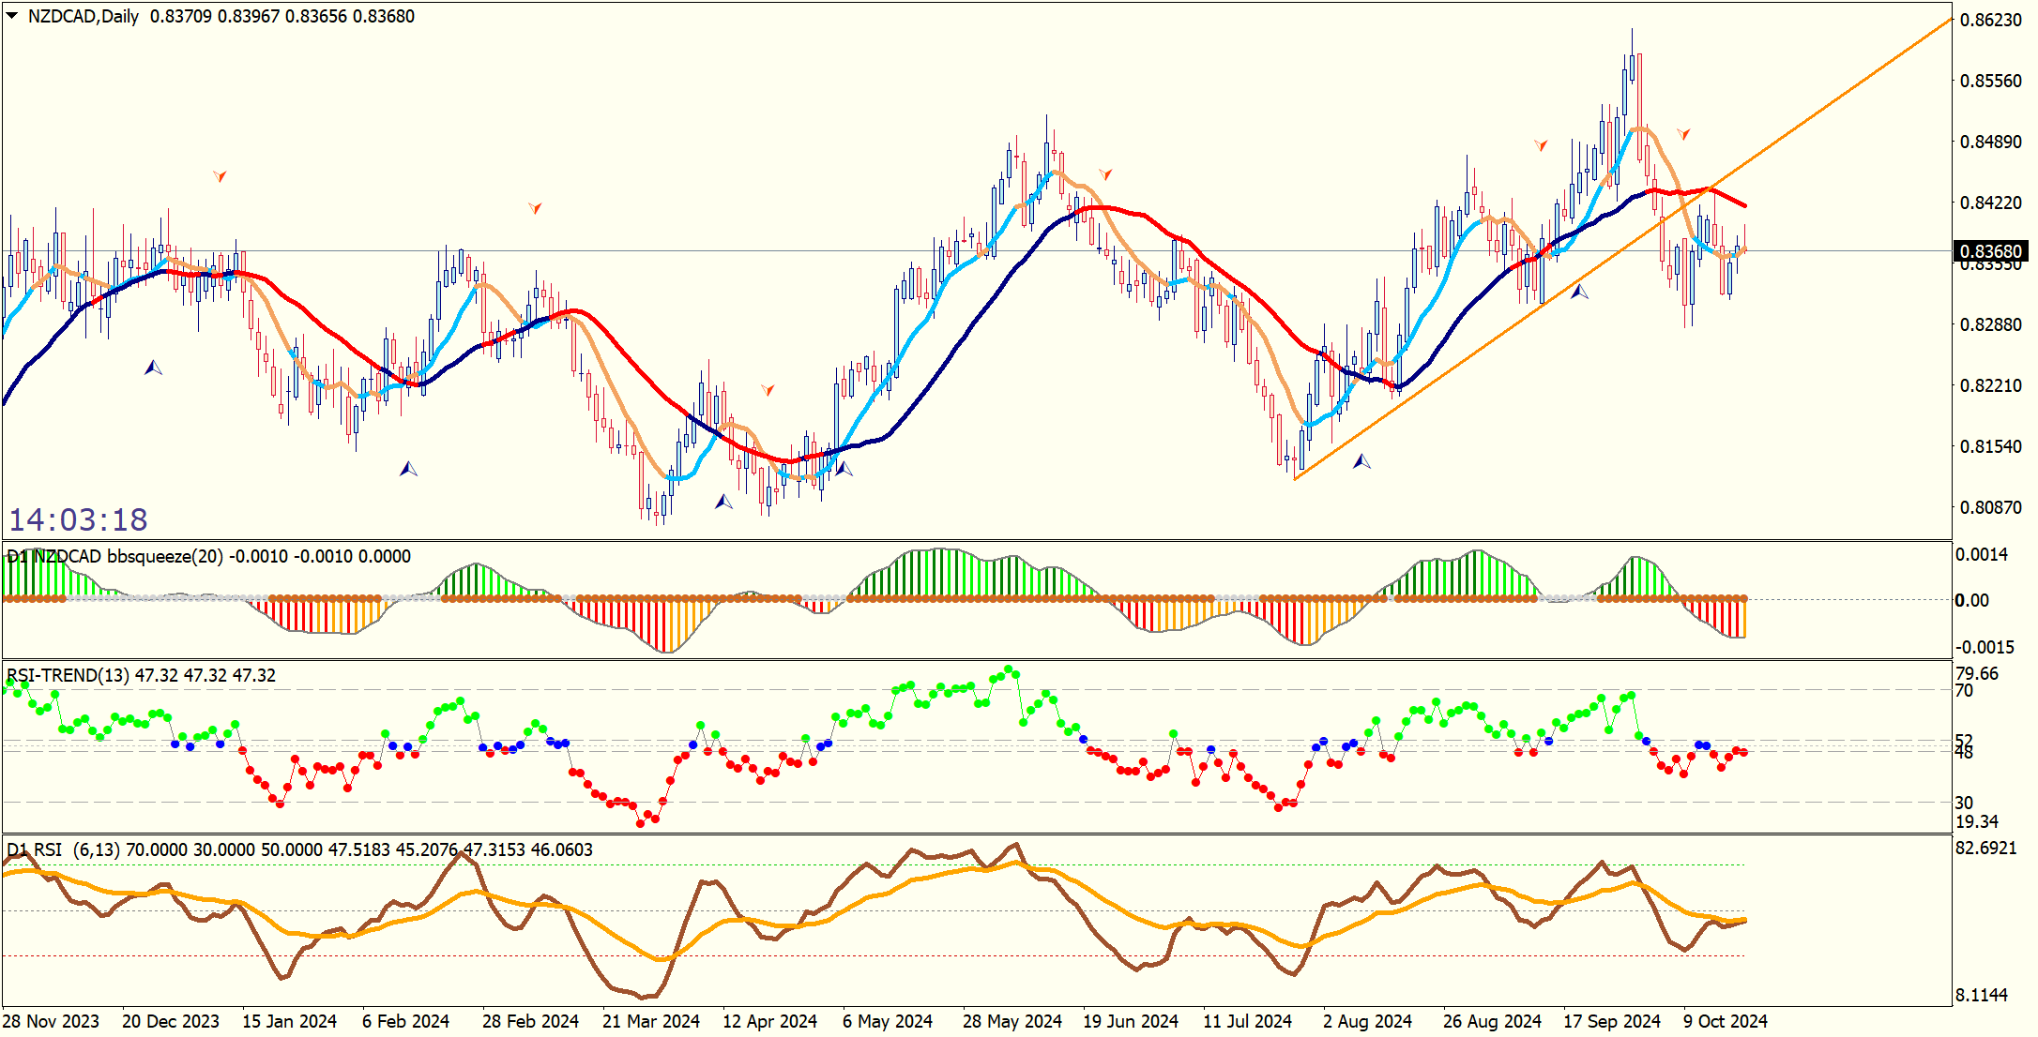The image size is (2038, 1037).
Task: Click the 70 level on the RSI-TREND scale
Action: [x=1964, y=691]
